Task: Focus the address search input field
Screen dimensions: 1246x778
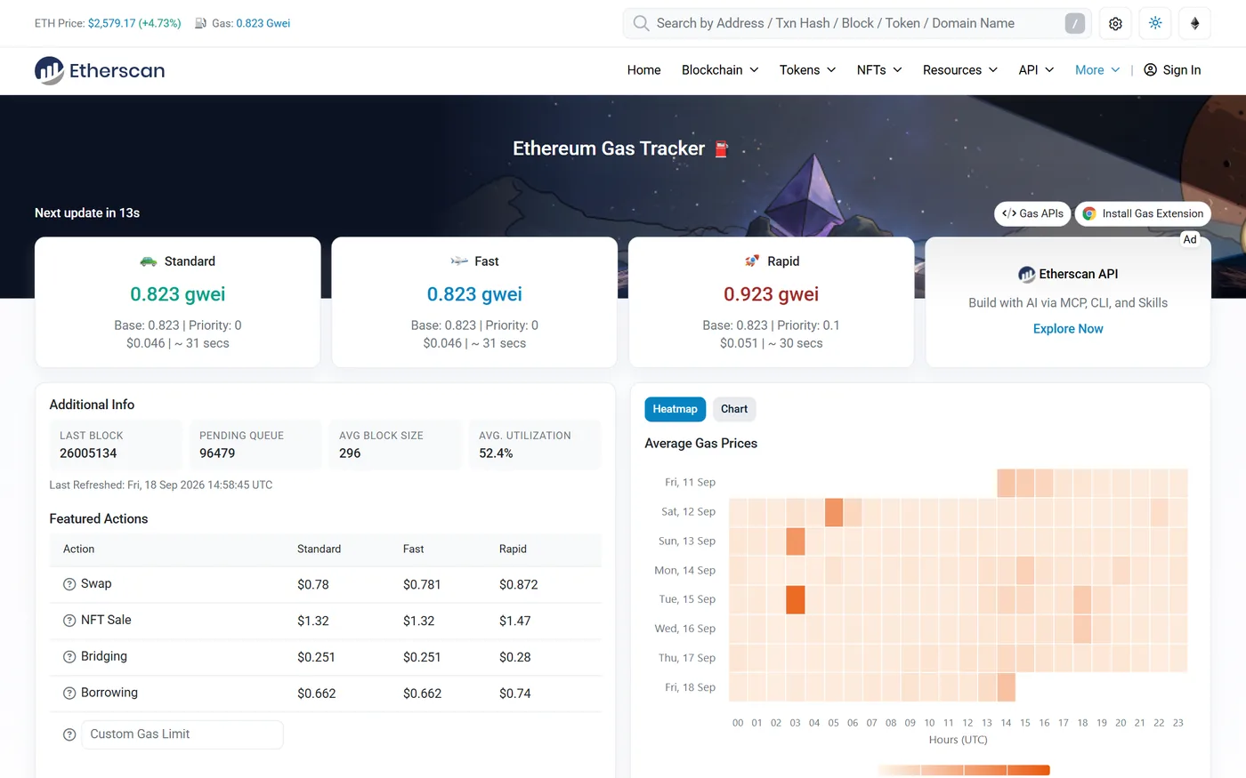Action: click(x=858, y=24)
